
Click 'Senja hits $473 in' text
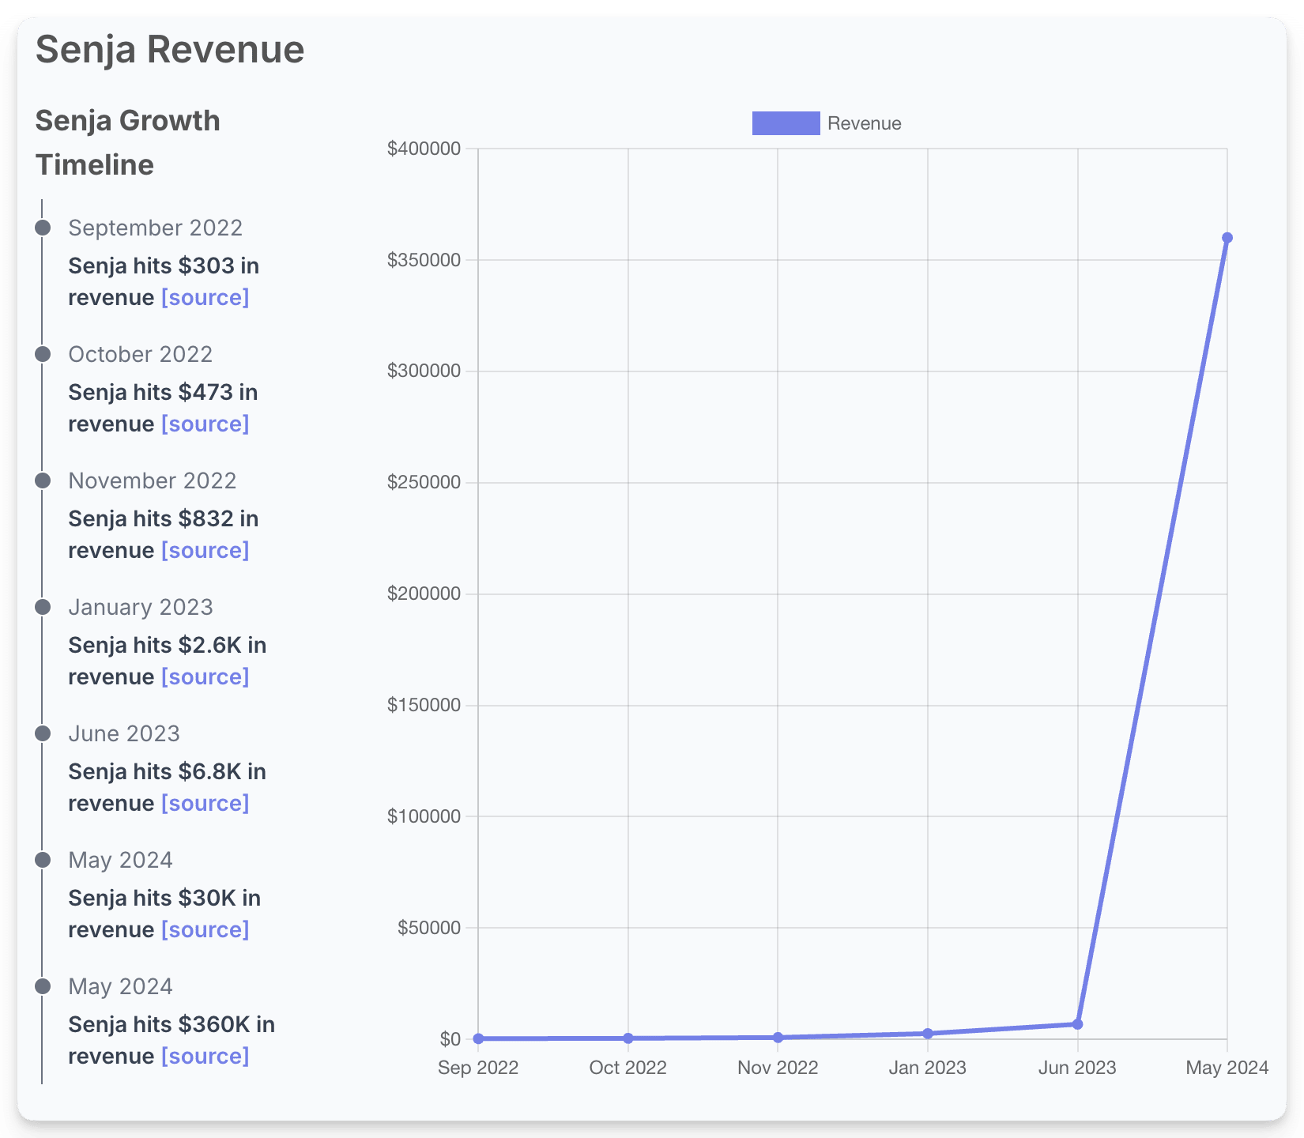click(x=164, y=393)
